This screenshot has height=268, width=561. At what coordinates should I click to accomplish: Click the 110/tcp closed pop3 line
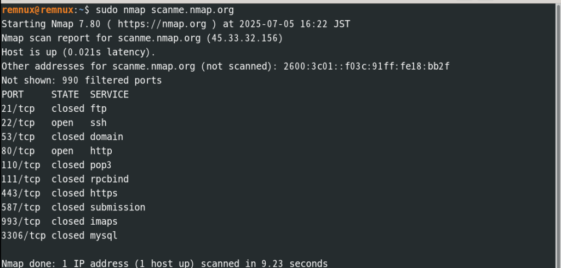coord(56,165)
